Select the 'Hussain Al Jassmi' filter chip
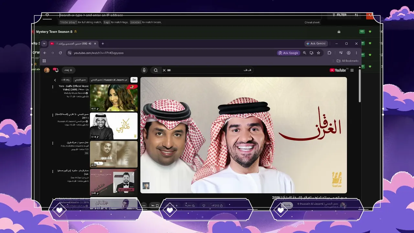Image resolution: width=414 pixels, height=233 pixels. [109, 80]
